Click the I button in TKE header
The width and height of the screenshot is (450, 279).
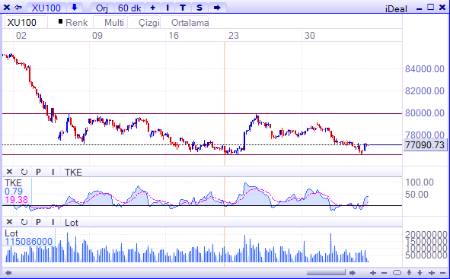coord(53,172)
